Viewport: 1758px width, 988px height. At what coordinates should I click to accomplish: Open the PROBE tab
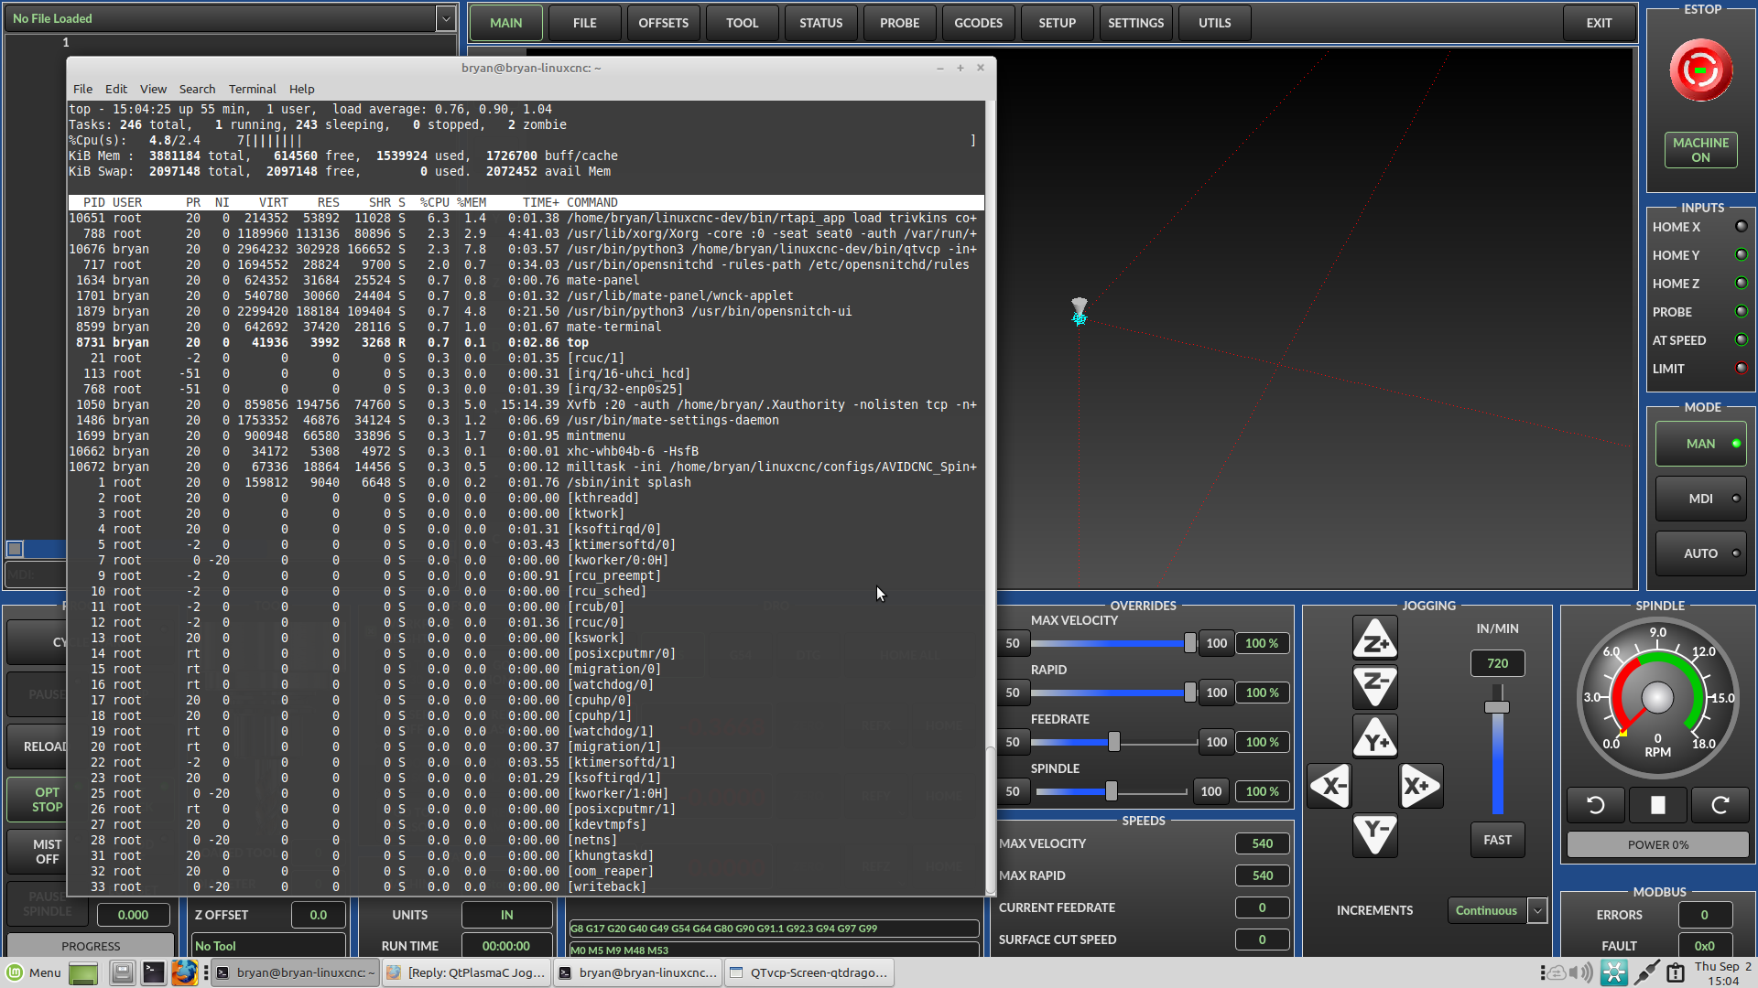(900, 23)
